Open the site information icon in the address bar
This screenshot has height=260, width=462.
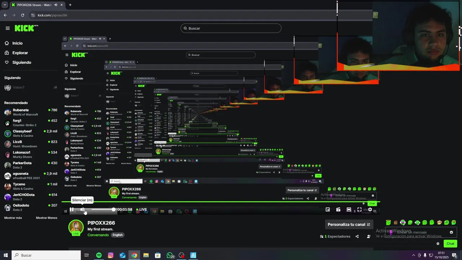coord(33,15)
